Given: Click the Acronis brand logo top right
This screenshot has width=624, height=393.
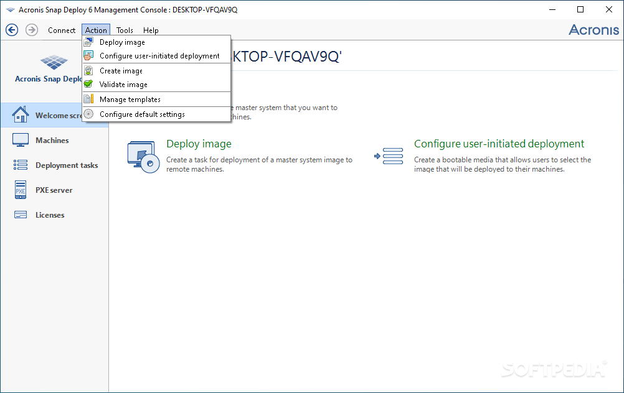Looking at the screenshot, I should 593,30.
